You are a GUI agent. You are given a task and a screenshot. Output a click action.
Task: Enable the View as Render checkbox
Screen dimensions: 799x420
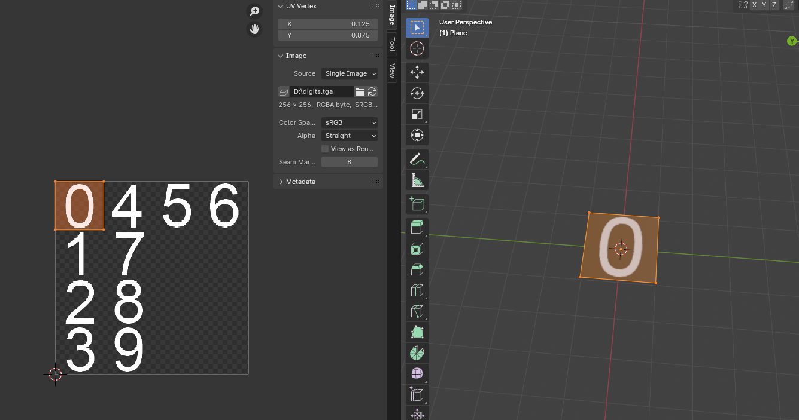(325, 149)
